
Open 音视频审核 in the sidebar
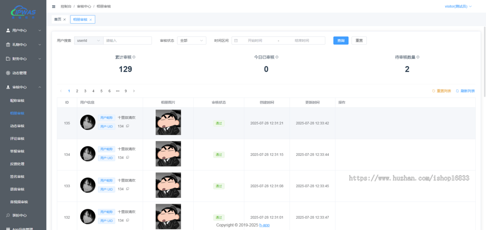pos(19,202)
